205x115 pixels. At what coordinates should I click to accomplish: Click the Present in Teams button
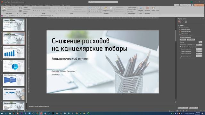coord(185,5)
